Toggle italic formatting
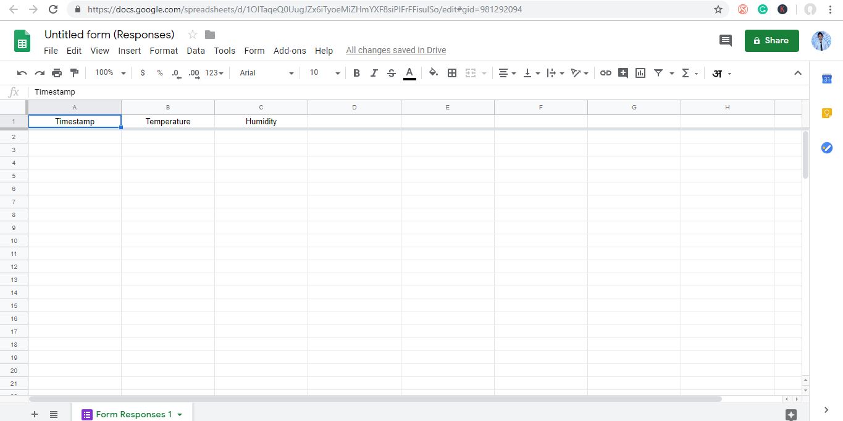This screenshot has height=421, width=843. [x=374, y=73]
